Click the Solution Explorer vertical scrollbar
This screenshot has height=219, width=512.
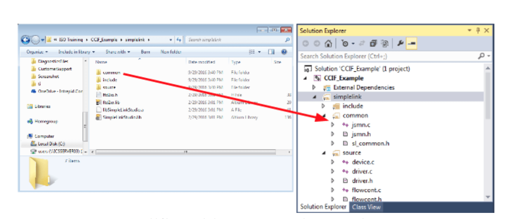pyautogui.click(x=488, y=95)
